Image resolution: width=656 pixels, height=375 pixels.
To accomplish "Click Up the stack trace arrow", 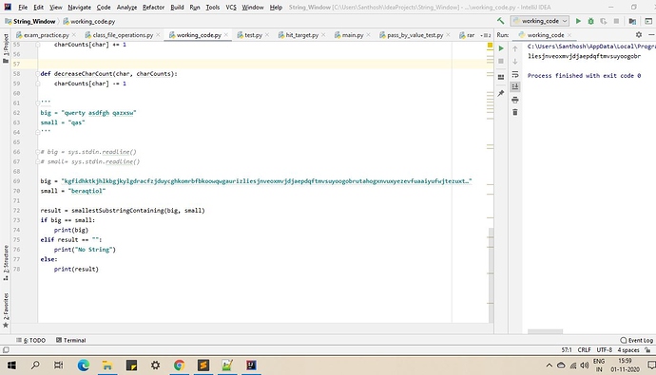I will pyautogui.click(x=515, y=48).
